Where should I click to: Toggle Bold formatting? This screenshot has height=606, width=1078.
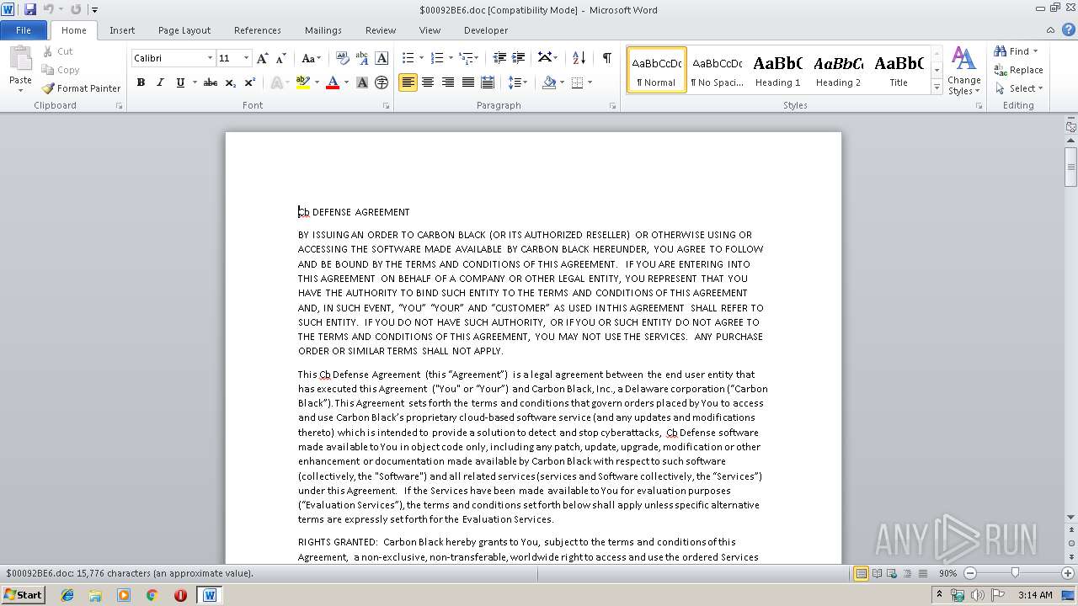[x=141, y=82]
